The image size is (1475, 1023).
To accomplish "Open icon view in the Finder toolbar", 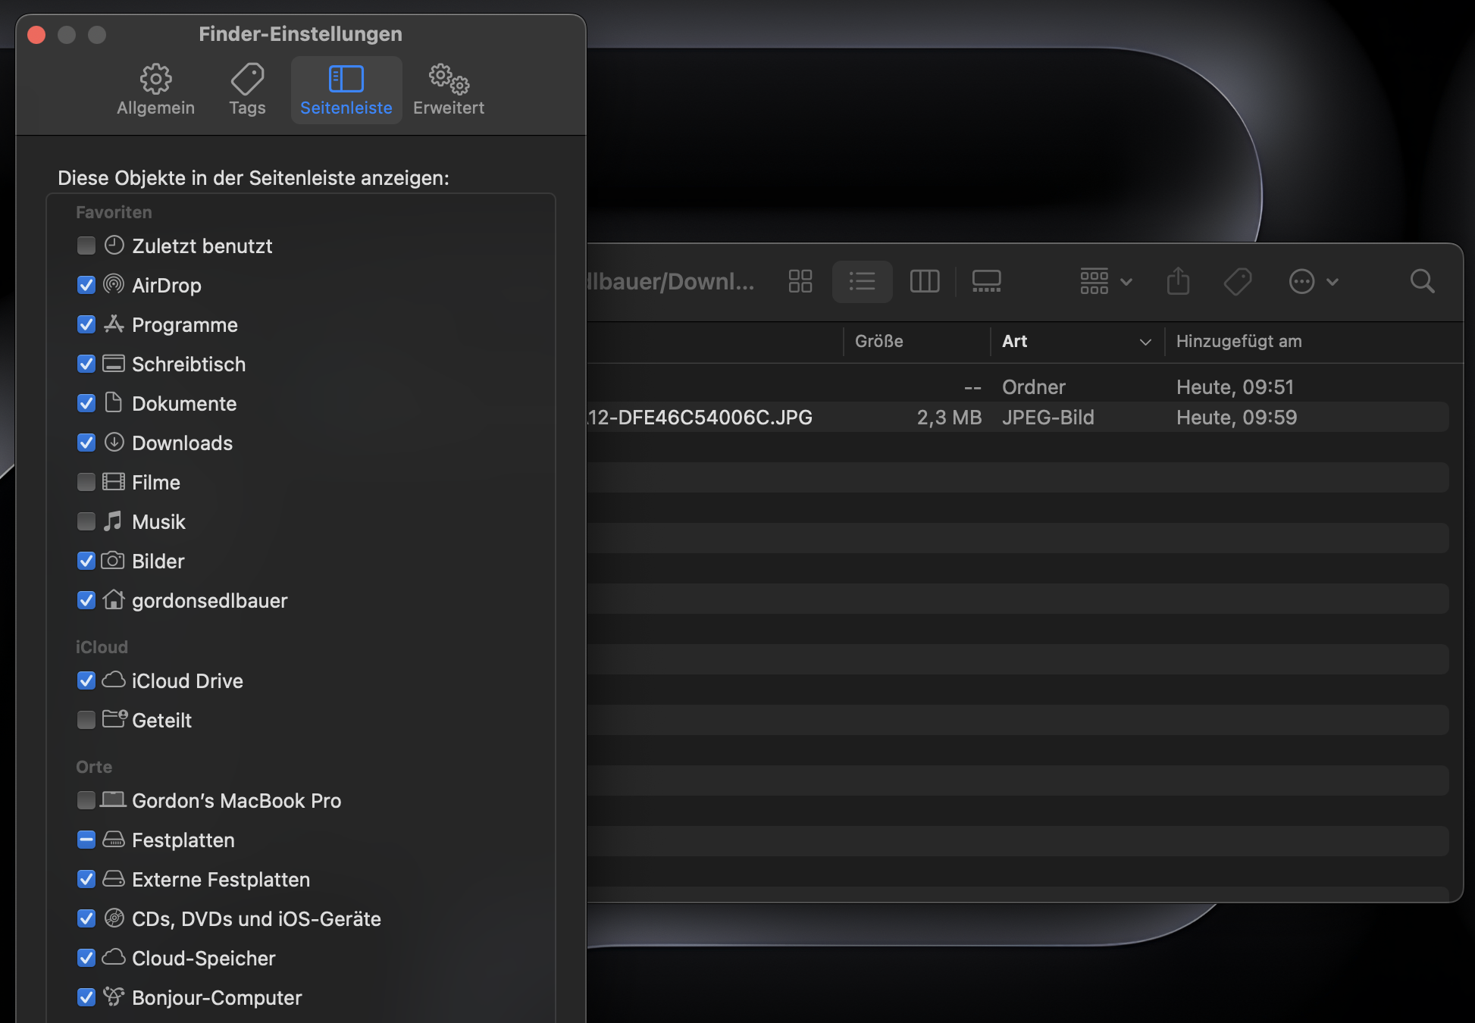I will 800,281.
